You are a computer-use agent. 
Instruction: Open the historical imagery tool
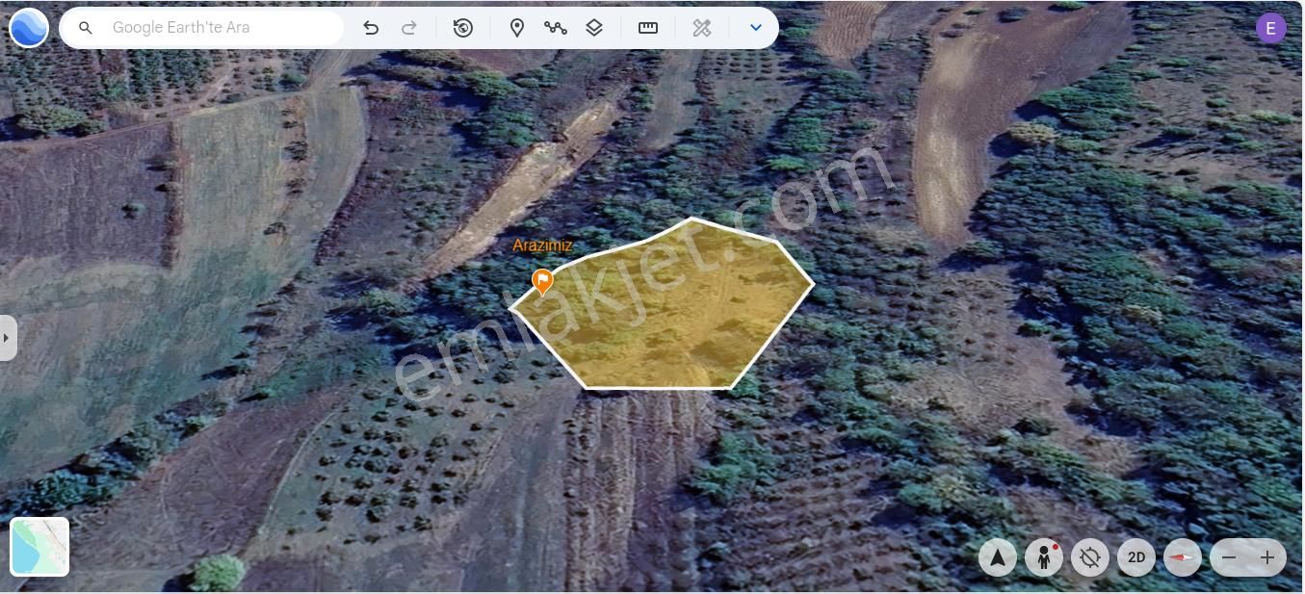[x=463, y=27]
